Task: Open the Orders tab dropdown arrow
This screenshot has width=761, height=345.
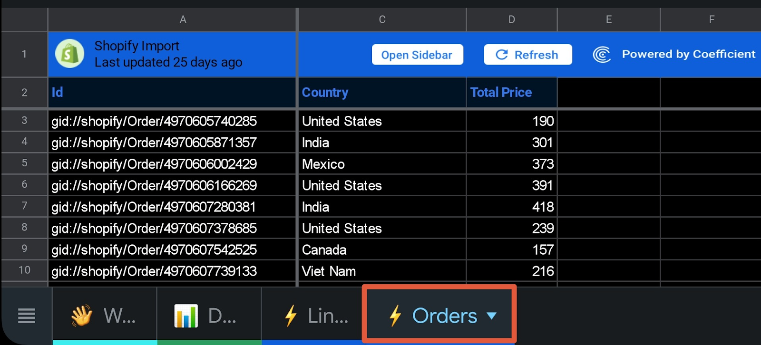Action: 492,316
